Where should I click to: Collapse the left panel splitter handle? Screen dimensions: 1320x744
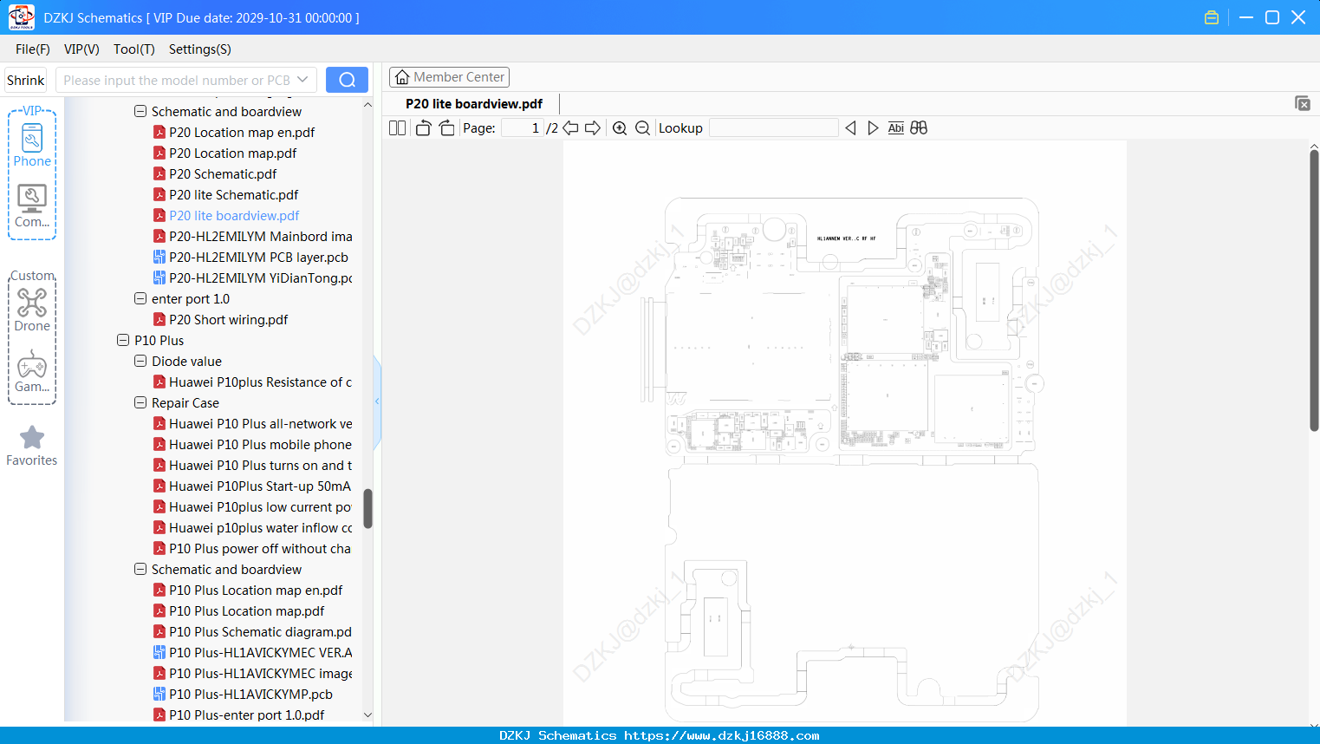point(377,401)
